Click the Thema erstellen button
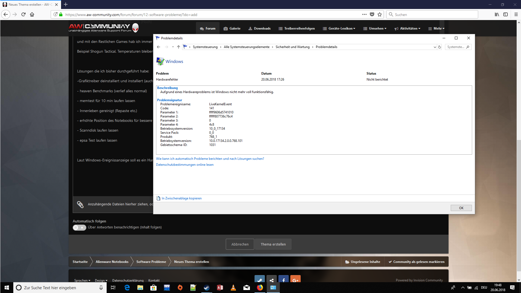This screenshot has height=293, width=521. (x=273, y=244)
